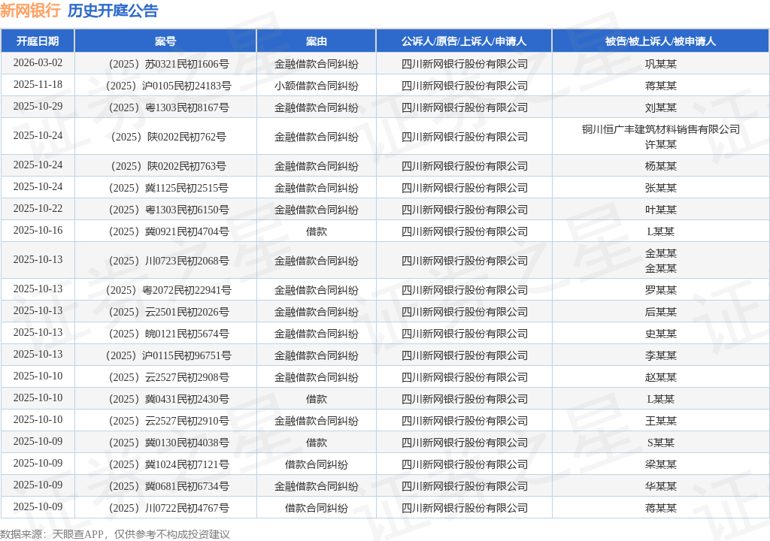This screenshot has height=541, width=770.
Task: Click defendant 杨某某
Action: (660, 166)
